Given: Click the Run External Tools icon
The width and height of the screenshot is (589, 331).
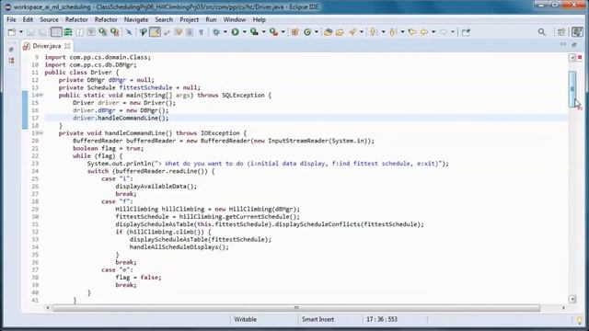Looking at the screenshot, I should pyautogui.click(x=274, y=32).
